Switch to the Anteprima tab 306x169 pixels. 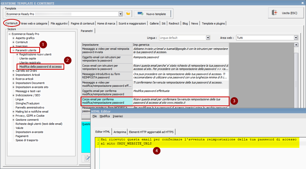click(120, 132)
